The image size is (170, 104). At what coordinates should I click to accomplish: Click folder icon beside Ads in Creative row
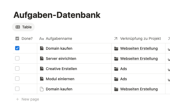tap(116, 69)
